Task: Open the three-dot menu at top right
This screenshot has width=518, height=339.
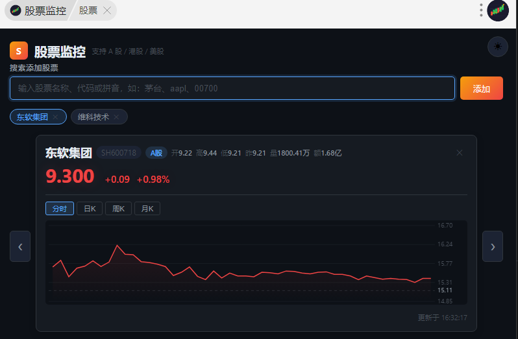Action: click(481, 10)
